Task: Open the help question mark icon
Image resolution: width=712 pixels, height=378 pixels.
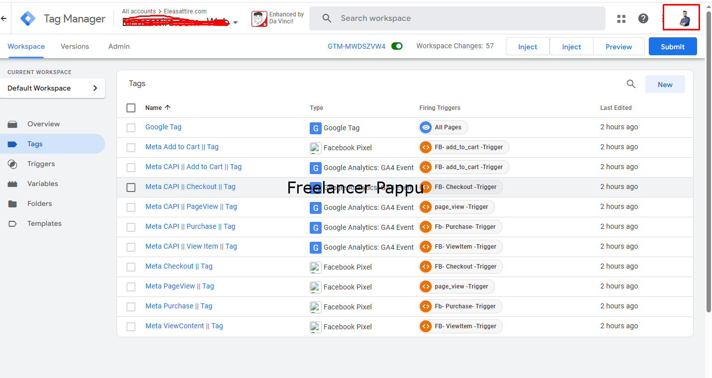Action: [643, 19]
